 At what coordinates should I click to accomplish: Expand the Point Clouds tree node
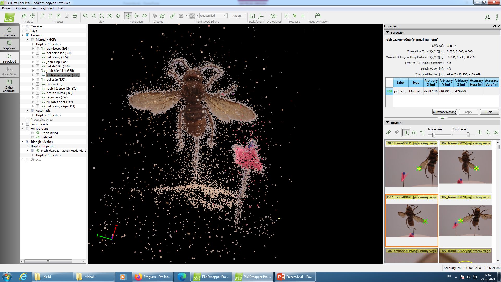click(x=22, y=124)
